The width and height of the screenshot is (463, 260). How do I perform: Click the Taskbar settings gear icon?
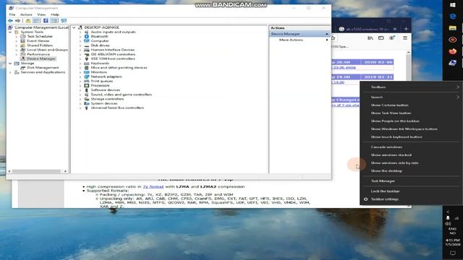[x=366, y=199]
